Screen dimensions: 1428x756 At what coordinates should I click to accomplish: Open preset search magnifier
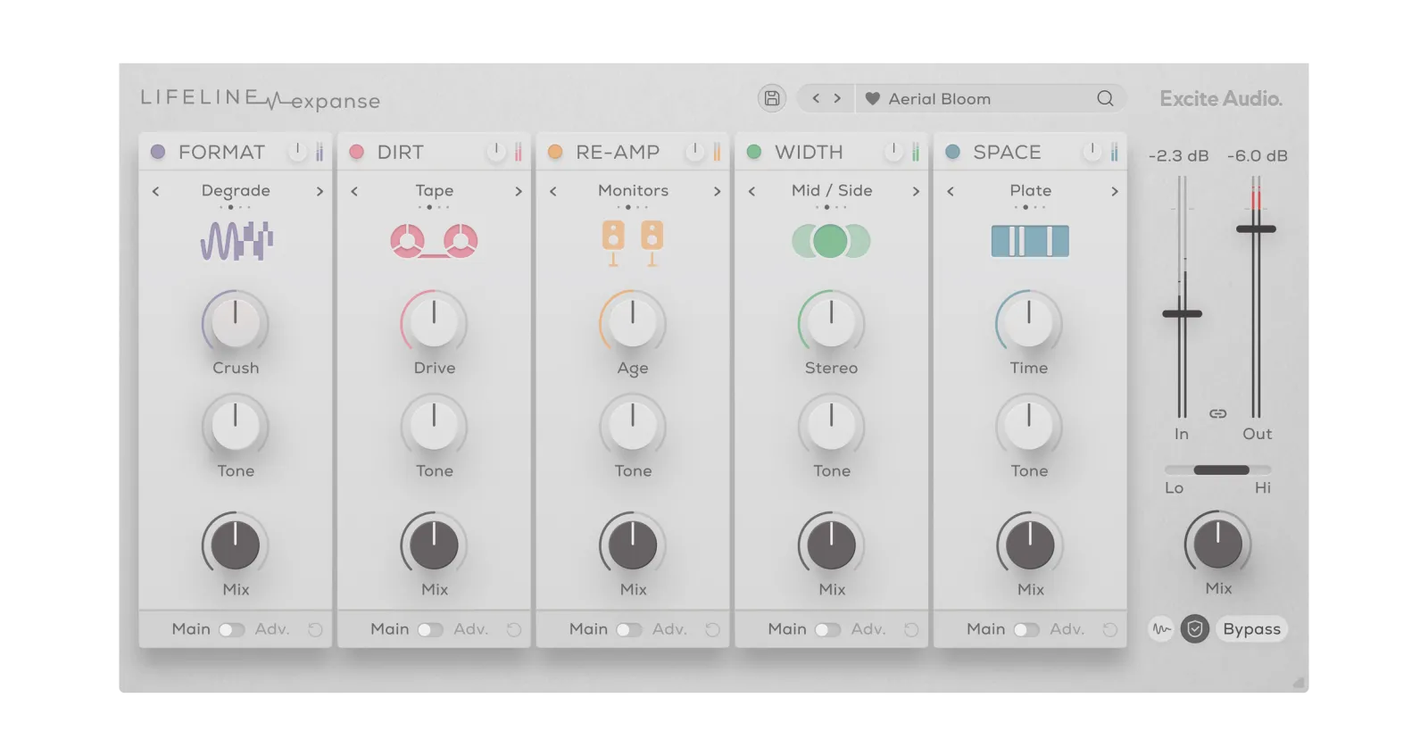click(x=1105, y=98)
